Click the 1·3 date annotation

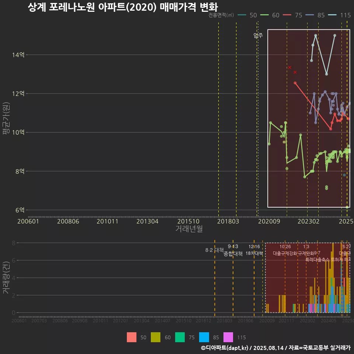click(306, 247)
